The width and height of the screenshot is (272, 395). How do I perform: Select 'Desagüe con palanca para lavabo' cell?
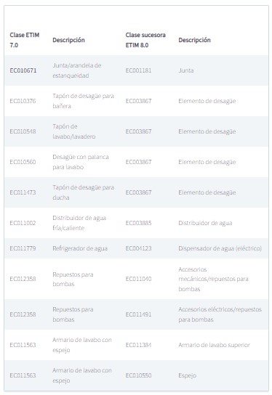pos(81,162)
